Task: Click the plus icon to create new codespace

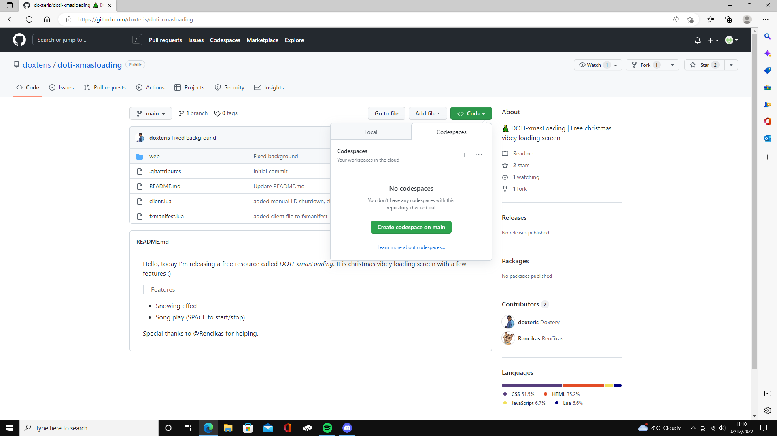Action: pyautogui.click(x=464, y=155)
